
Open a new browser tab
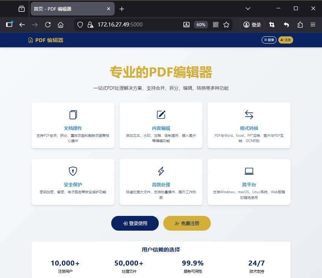pos(121,8)
